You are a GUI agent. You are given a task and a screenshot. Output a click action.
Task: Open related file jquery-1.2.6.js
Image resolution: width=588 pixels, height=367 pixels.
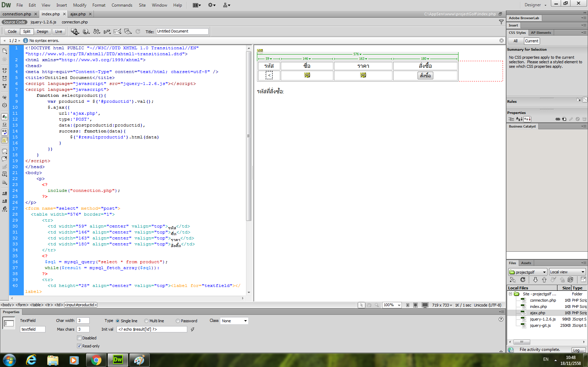(x=43, y=22)
